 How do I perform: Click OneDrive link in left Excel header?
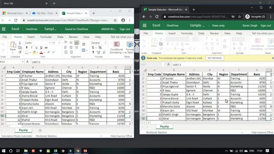click(x=31, y=29)
